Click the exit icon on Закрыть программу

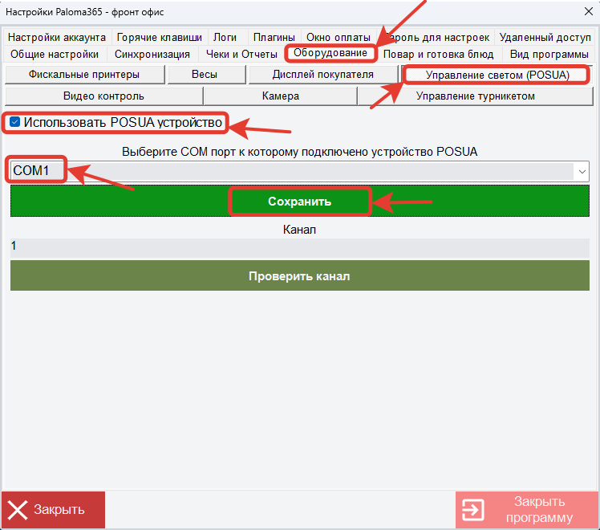click(x=473, y=510)
